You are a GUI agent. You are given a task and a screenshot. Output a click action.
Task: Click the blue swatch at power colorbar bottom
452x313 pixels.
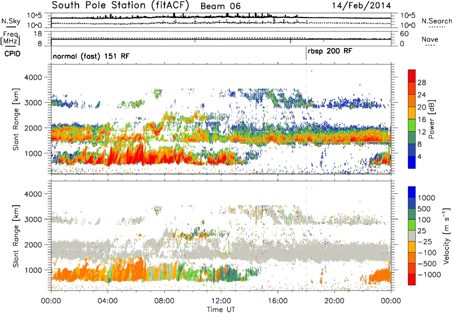point(412,162)
